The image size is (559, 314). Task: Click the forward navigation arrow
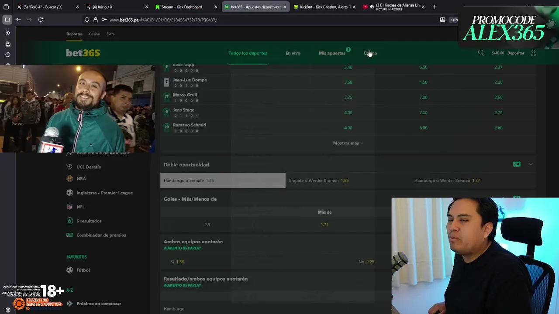coord(29,20)
